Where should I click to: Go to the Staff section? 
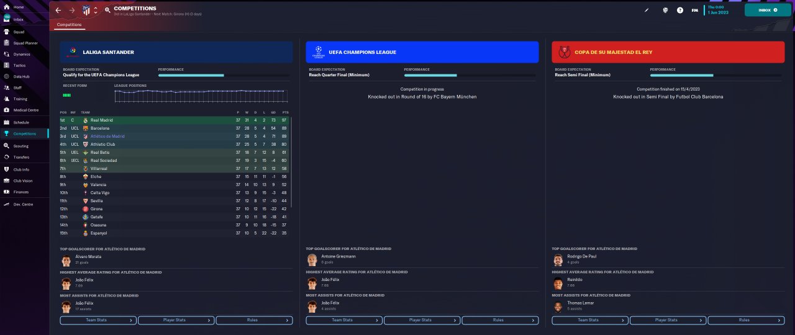point(24,87)
